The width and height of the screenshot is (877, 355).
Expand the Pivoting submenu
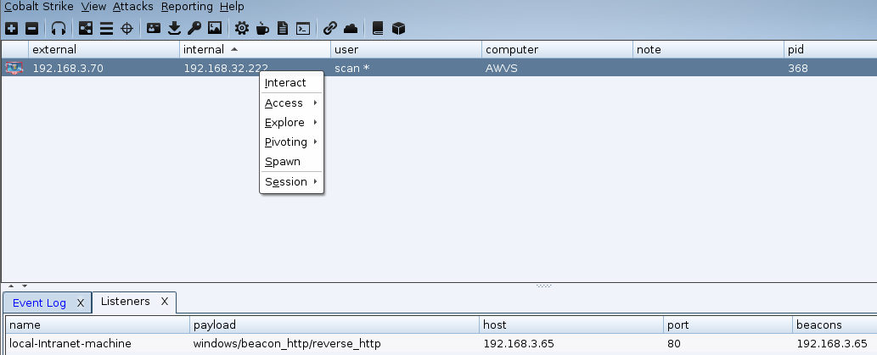291,141
